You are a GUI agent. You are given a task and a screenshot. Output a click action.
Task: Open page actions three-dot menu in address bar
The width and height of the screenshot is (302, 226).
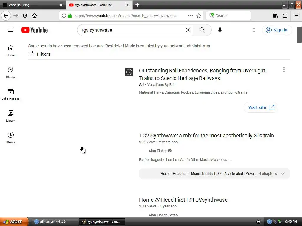click(190, 16)
